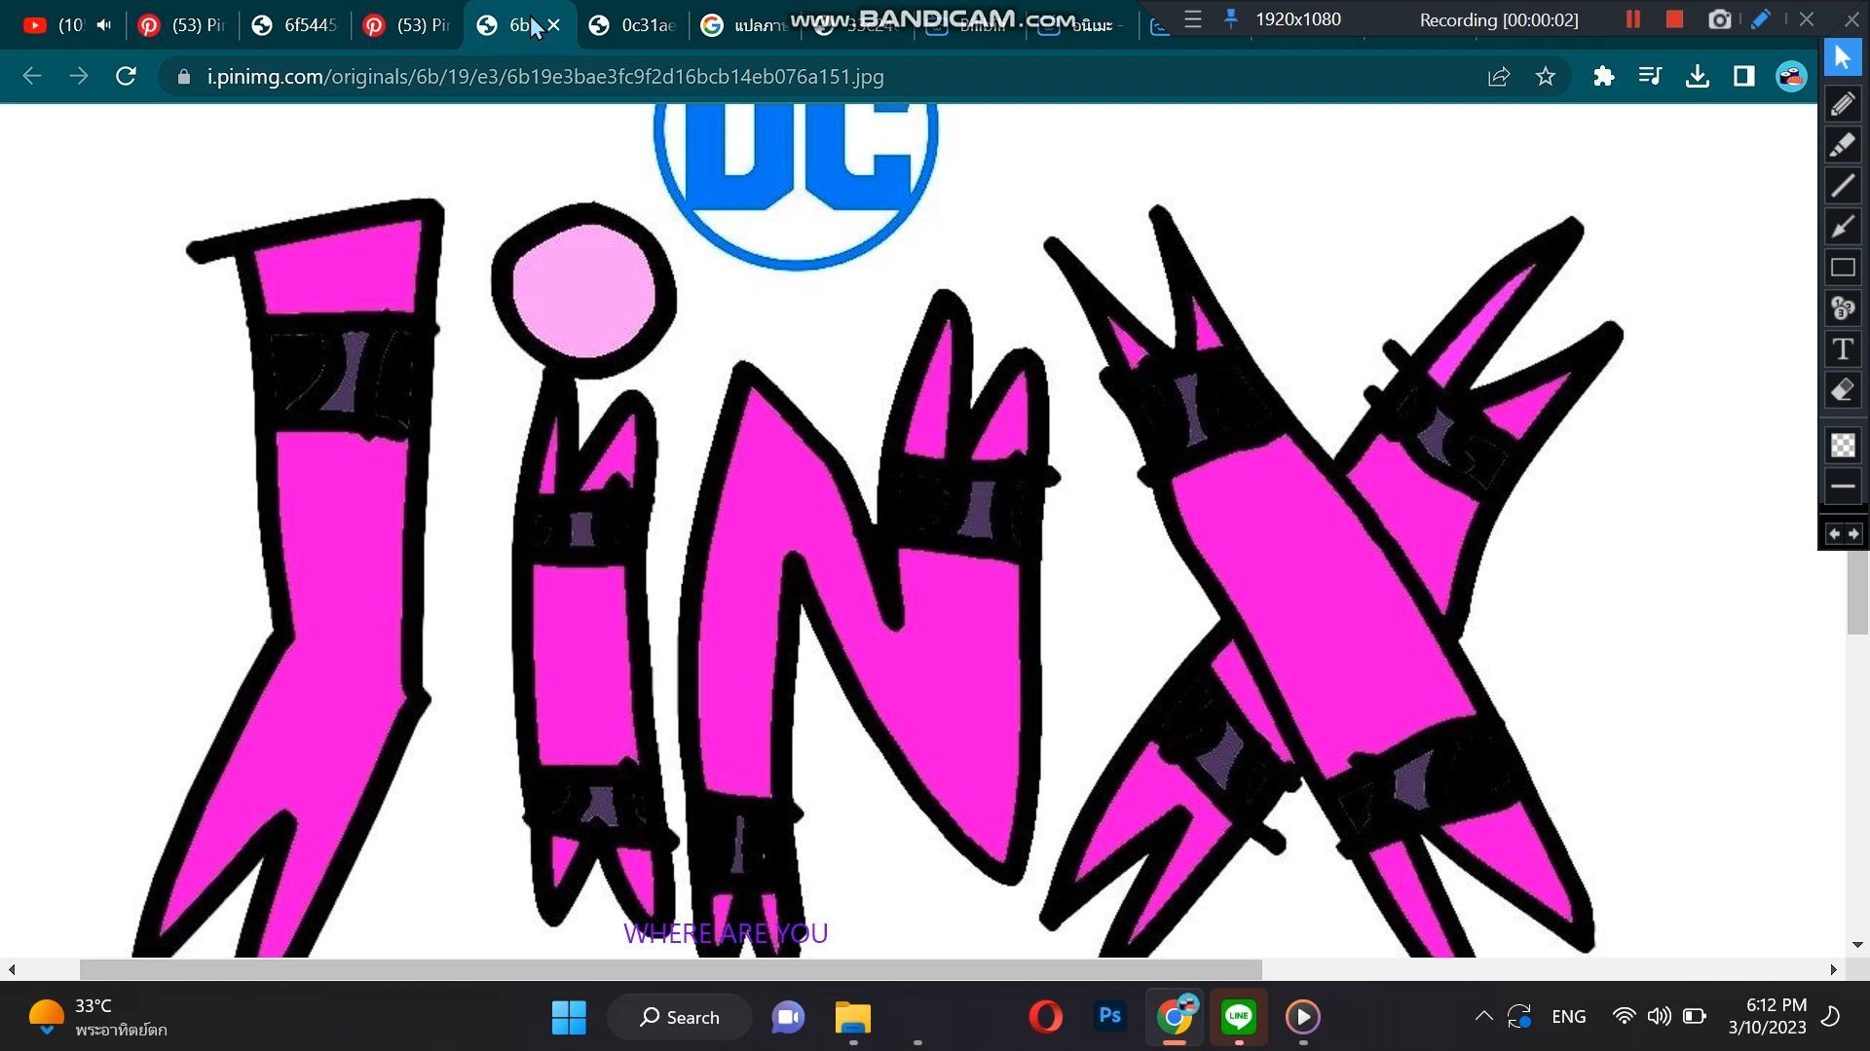Open the 1920x1080 resolution selector
The height and width of the screenshot is (1051, 1870).
[x=1297, y=19]
